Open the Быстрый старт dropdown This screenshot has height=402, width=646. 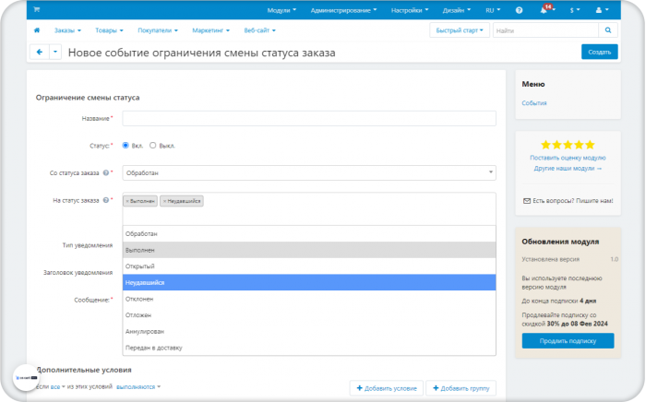pyautogui.click(x=460, y=30)
